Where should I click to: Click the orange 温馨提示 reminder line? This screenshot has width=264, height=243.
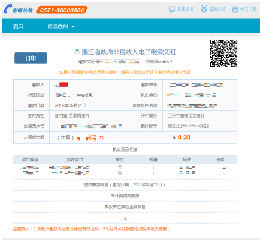[x=91, y=229]
